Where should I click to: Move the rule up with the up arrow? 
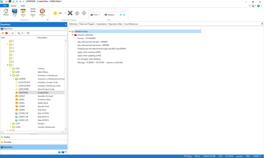click(x=77, y=13)
